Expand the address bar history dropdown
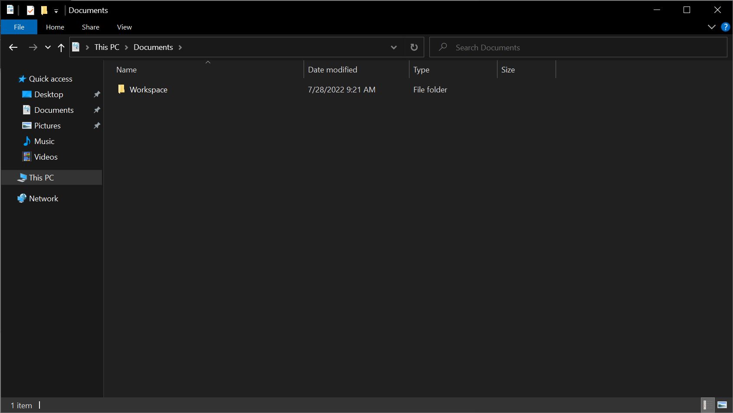733x413 pixels. [393, 47]
